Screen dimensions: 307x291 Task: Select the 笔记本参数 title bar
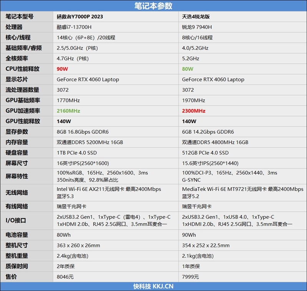click(x=153, y=5)
